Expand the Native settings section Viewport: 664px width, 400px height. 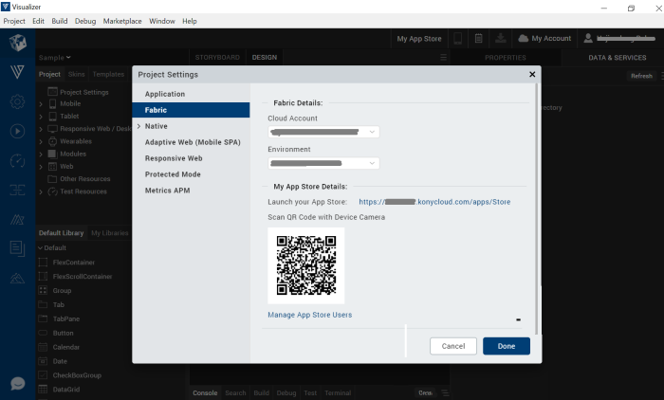(x=138, y=126)
